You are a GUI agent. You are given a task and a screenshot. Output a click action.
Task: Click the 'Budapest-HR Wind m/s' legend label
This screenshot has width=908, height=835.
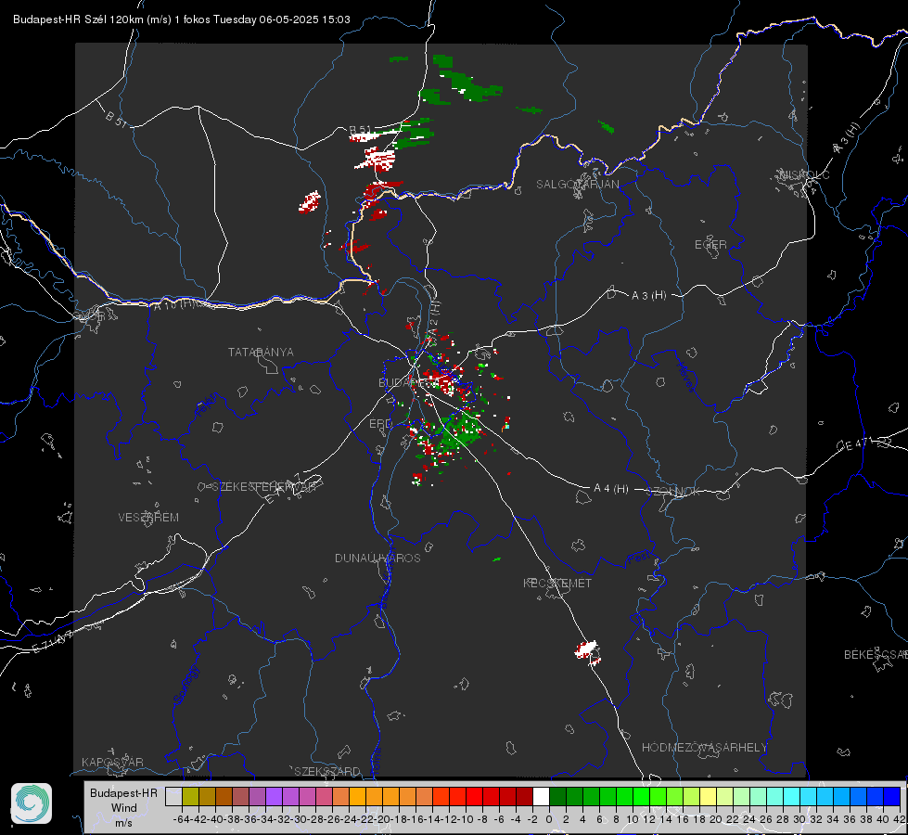pyautogui.click(x=124, y=807)
